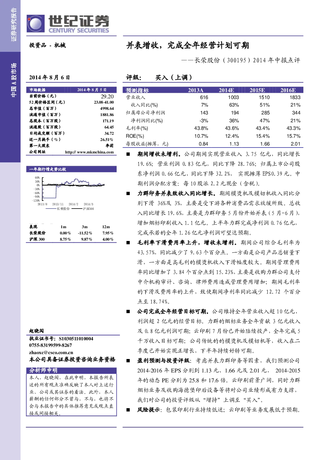The height and width of the screenshot is (460, 325).
Task: Select bullet heading 盈利预测与投资评级
Action: click(x=163, y=361)
